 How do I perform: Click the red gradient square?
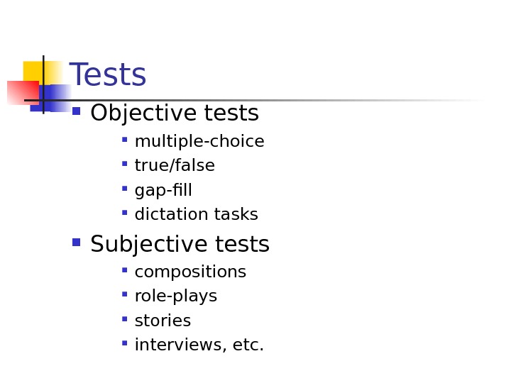point(21,93)
